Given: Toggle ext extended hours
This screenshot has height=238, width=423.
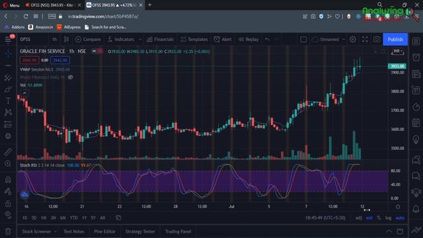Looking at the screenshot, I should [x=369, y=218].
